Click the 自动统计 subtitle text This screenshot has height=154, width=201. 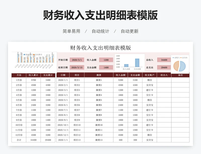pyautogui.click(x=100, y=31)
